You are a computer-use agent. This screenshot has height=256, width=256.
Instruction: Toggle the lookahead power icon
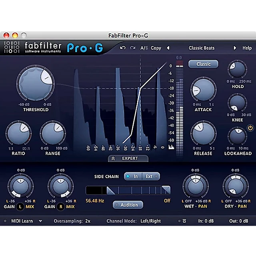pyautogui.click(x=250, y=128)
